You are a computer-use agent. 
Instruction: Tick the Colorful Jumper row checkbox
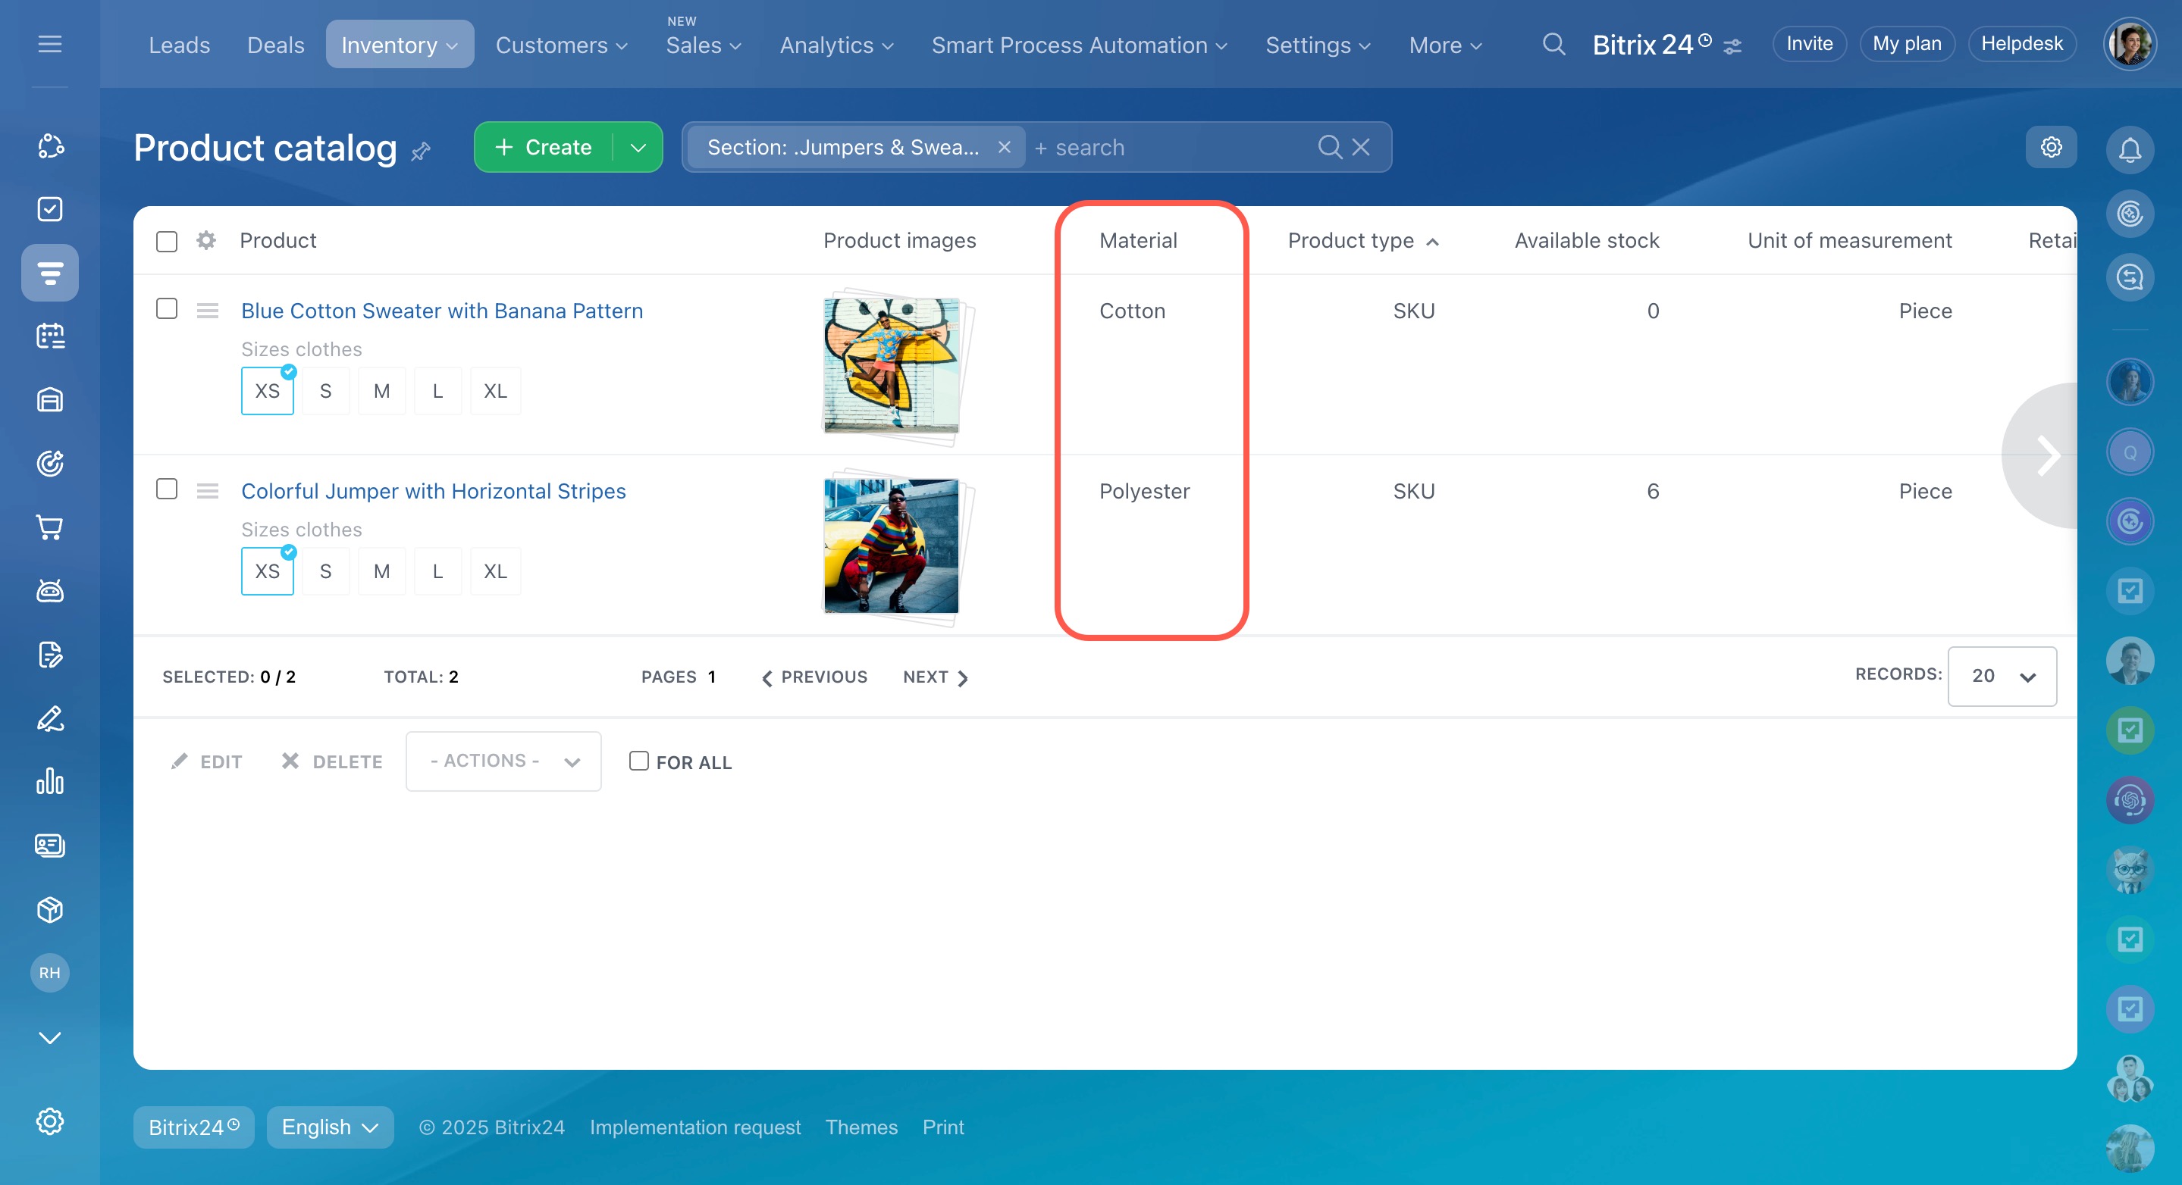pos(167,489)
